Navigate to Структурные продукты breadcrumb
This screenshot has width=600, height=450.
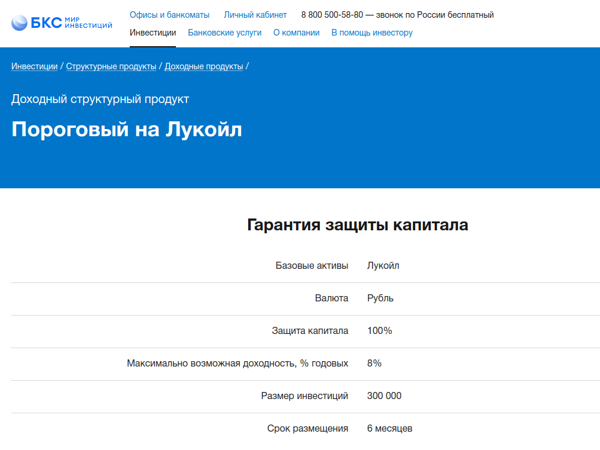pyautogui.click(x=111, y=66)
